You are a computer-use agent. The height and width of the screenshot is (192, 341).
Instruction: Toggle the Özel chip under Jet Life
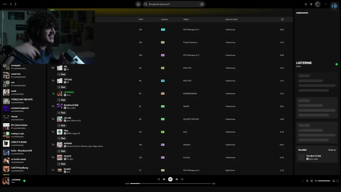62,126
